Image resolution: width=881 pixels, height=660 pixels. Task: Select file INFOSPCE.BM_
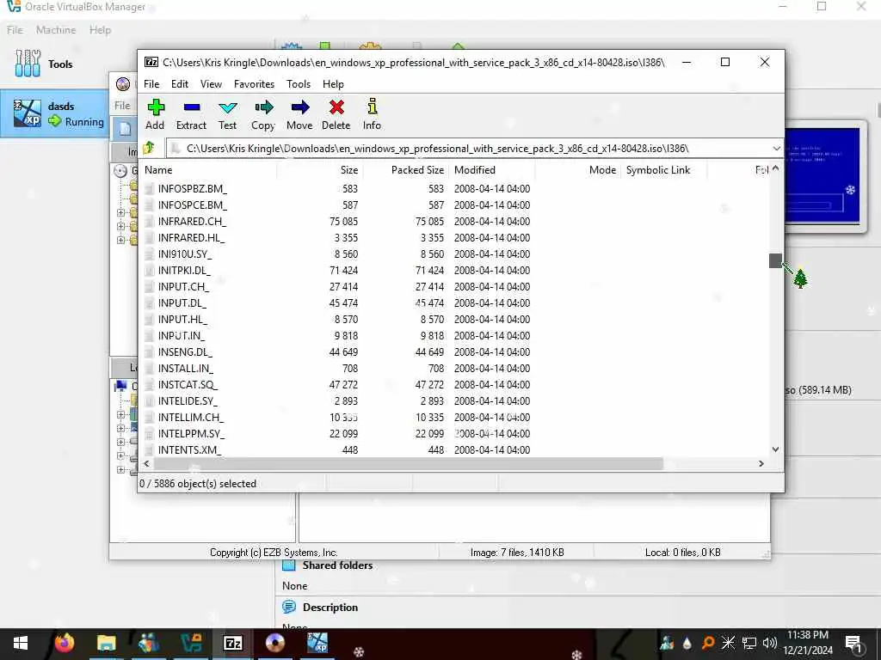[193, 205]
